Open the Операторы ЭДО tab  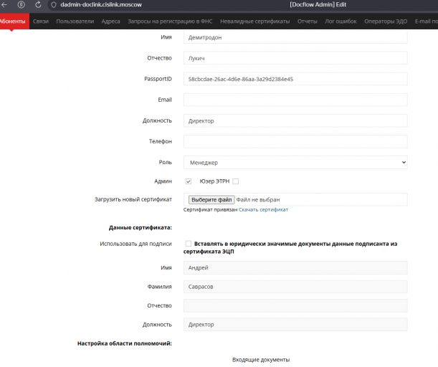pyautogui.click(x=386, y=22)
